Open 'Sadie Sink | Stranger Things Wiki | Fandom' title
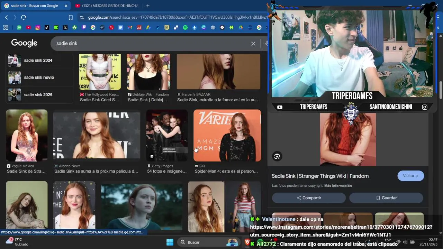 pyautogui.click(x=320, y=176)
